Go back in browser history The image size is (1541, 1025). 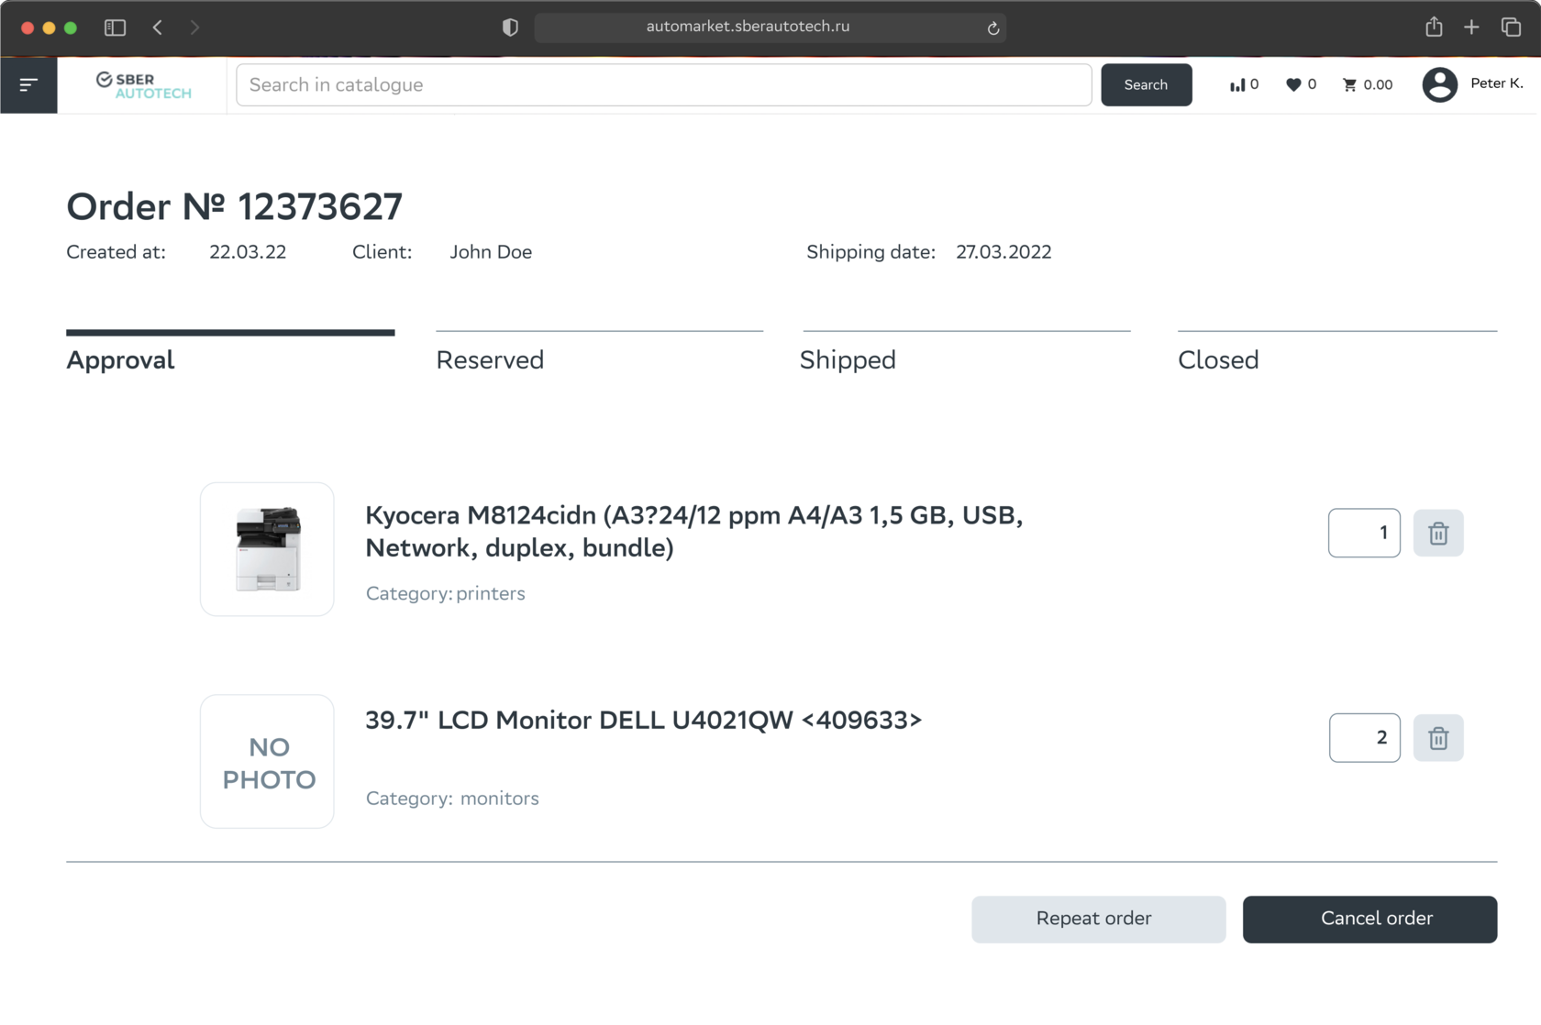click(x=158, y=28)
